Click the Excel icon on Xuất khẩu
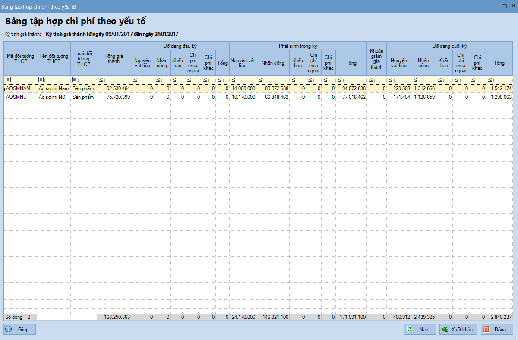Viewport: 518px width, 340px height. point(444,329)
